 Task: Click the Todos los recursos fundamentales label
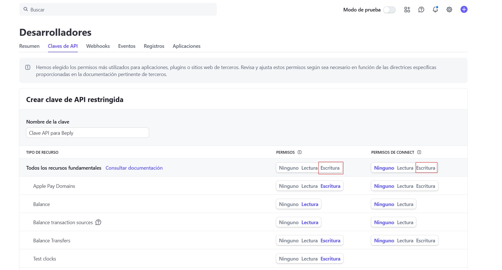[64, 168]
